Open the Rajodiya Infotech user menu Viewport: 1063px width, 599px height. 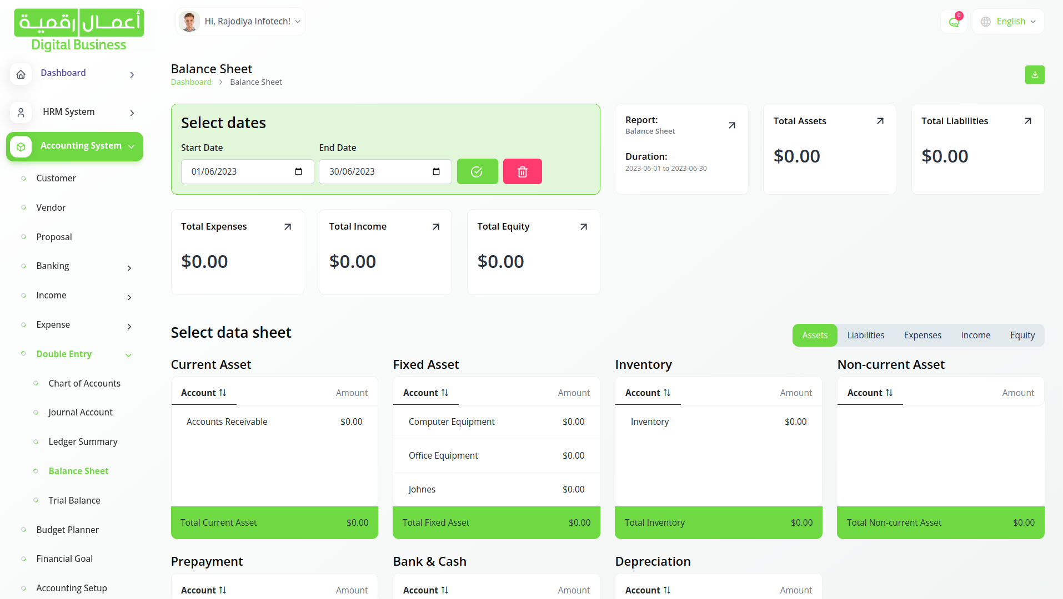241,22
